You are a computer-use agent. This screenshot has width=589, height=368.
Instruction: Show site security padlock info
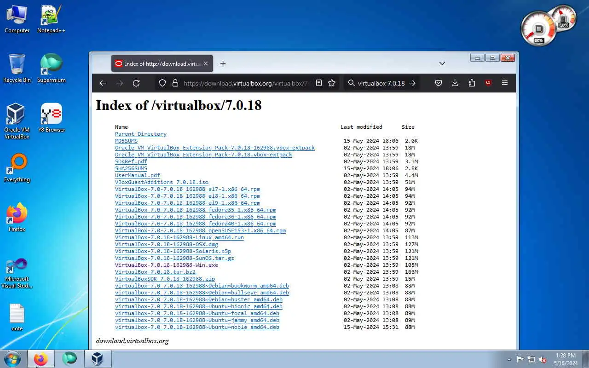(175, 83)
